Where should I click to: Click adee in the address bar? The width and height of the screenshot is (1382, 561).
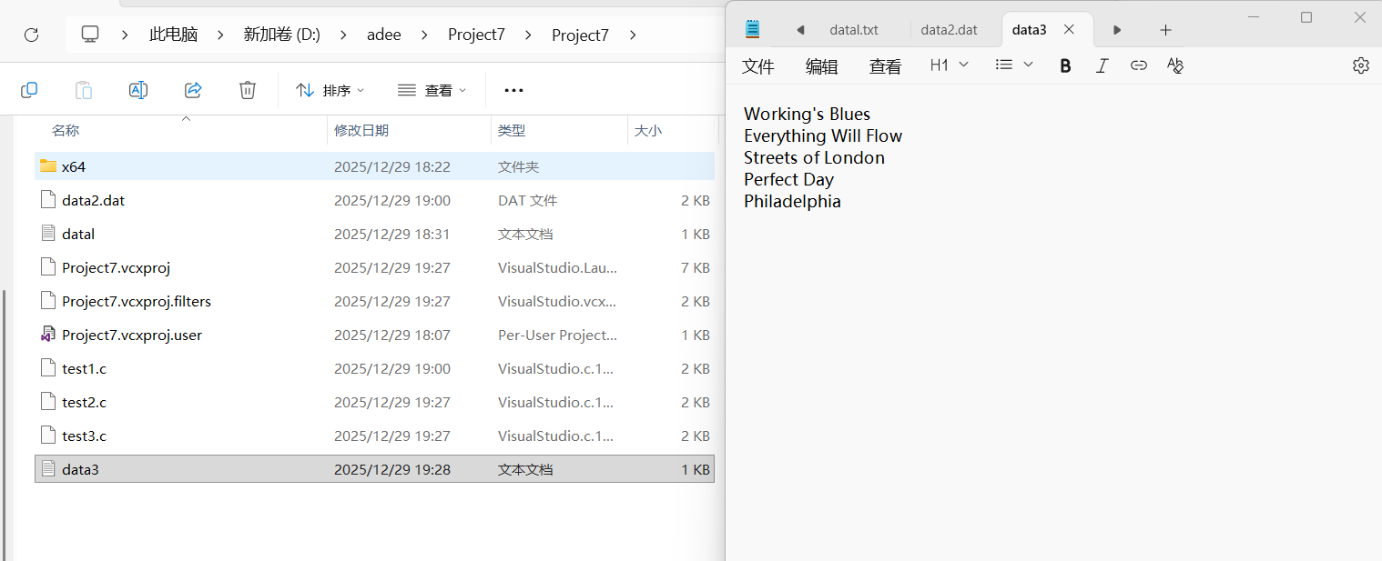tap(384, 35)
